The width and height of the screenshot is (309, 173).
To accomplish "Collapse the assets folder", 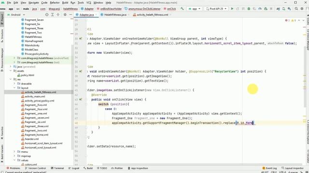I will [11, 71].
